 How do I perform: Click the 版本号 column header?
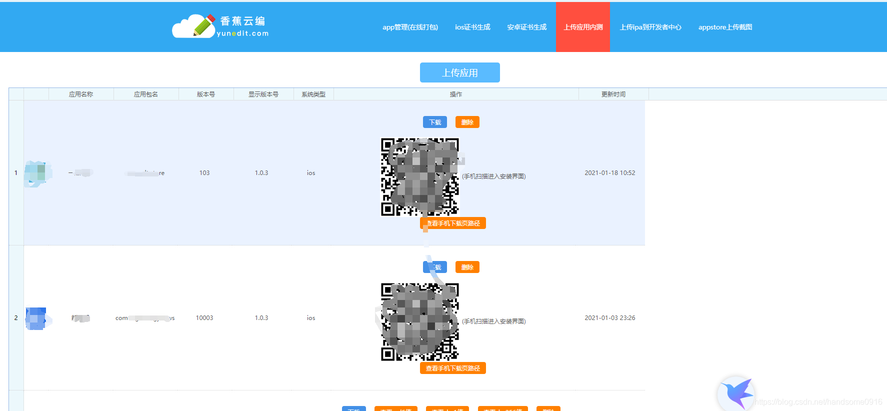pyautogui.click(x=206, y=94)
